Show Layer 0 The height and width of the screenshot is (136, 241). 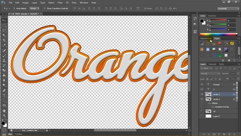[202, 116]
